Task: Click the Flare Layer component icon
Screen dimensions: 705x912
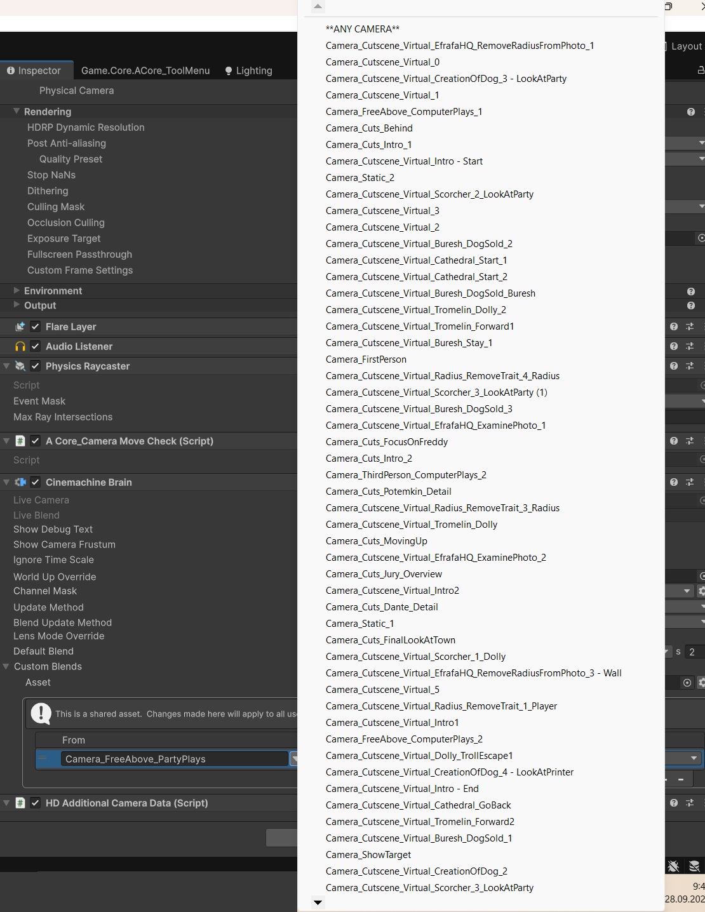Action: coord(20,326)
